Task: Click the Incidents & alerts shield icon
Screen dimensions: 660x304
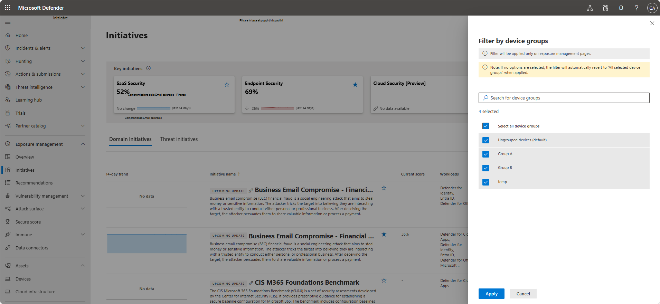Action: coord(8,48)
